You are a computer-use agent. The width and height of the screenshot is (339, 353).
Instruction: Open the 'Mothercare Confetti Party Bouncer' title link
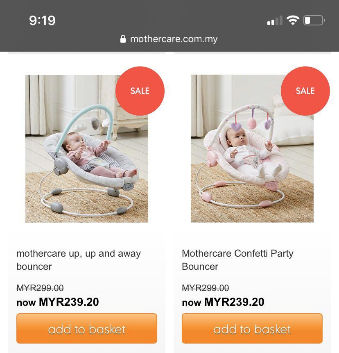[237, 260]
